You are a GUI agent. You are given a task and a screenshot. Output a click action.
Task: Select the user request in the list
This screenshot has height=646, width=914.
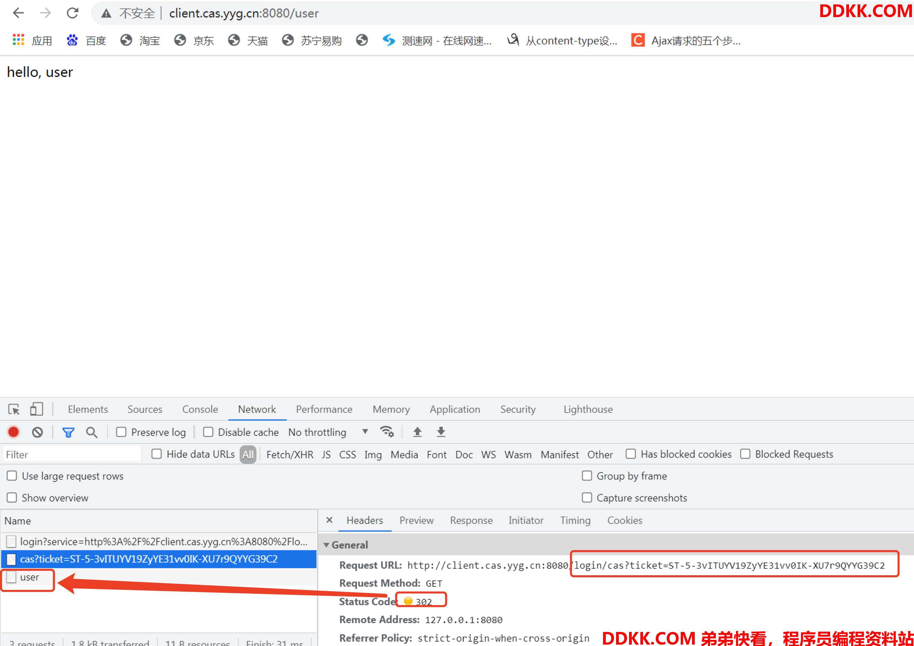coord(29,577)
